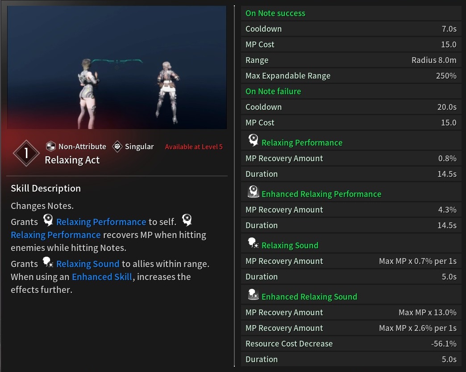The width and height of the screenshot is (466, 372).
Task: Click the skill slot 1 diamond icon
Action: [26, 153]
